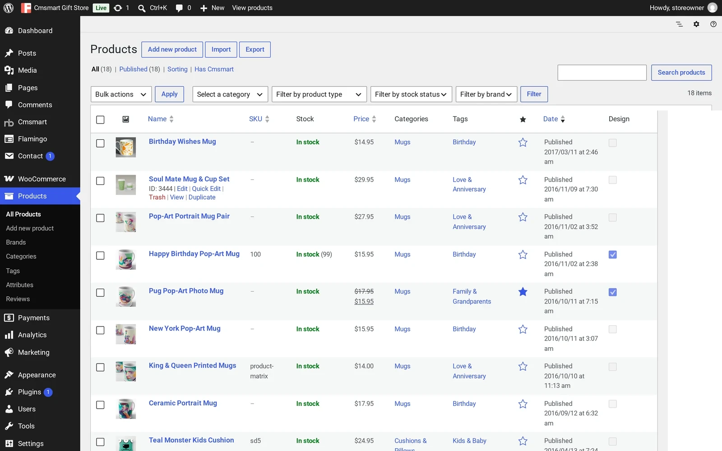The image size is (722, 451).
Task: Click the featured star column header
Action: click(x=523, y=119)
